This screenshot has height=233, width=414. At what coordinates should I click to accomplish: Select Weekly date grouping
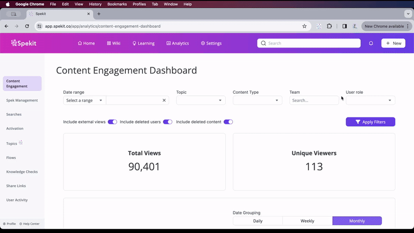point(307,221)
